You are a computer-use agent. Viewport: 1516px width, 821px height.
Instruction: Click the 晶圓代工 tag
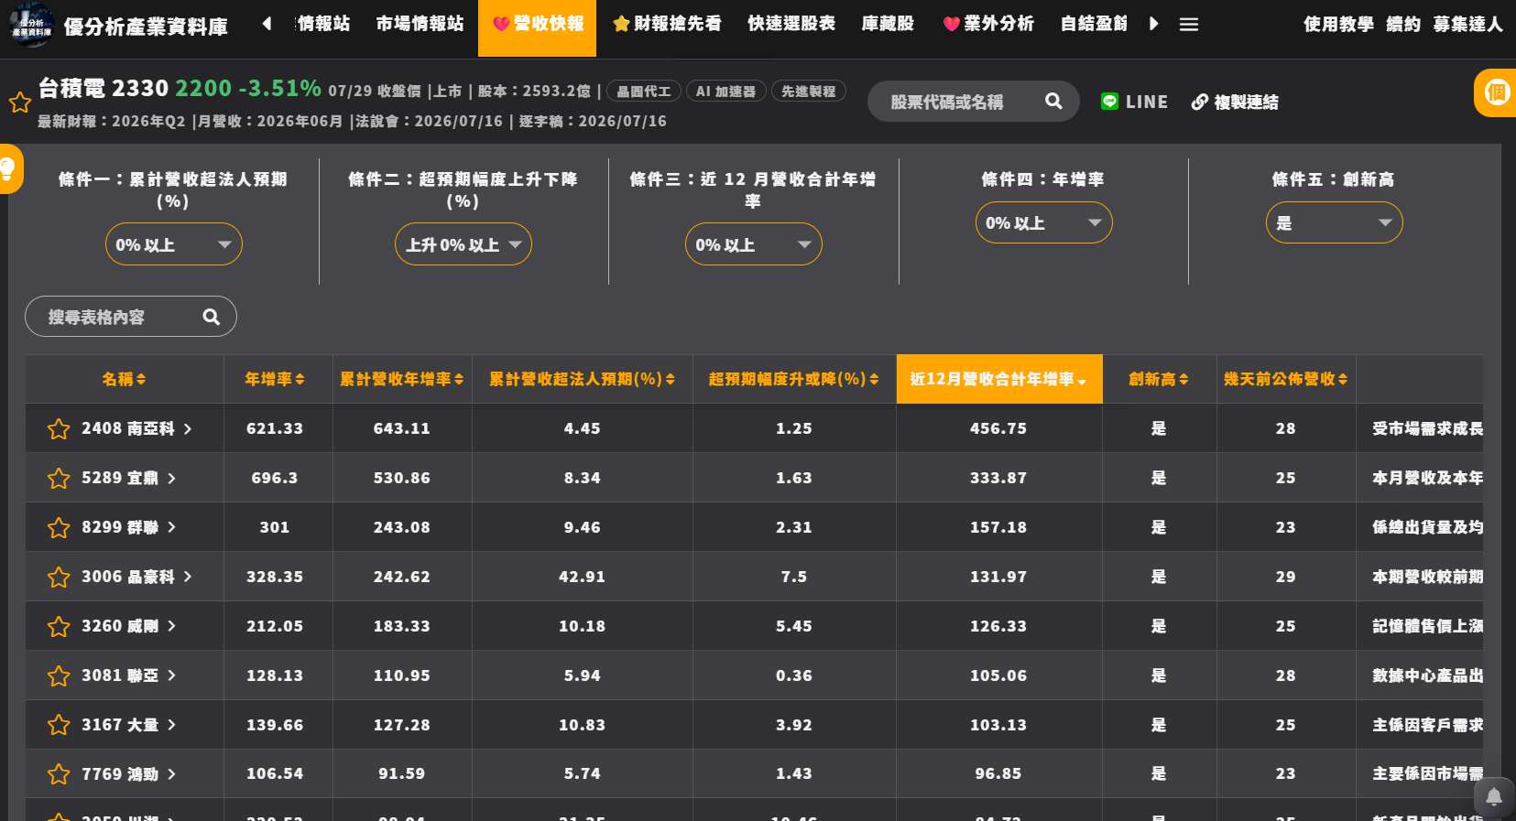pos(644,92)
